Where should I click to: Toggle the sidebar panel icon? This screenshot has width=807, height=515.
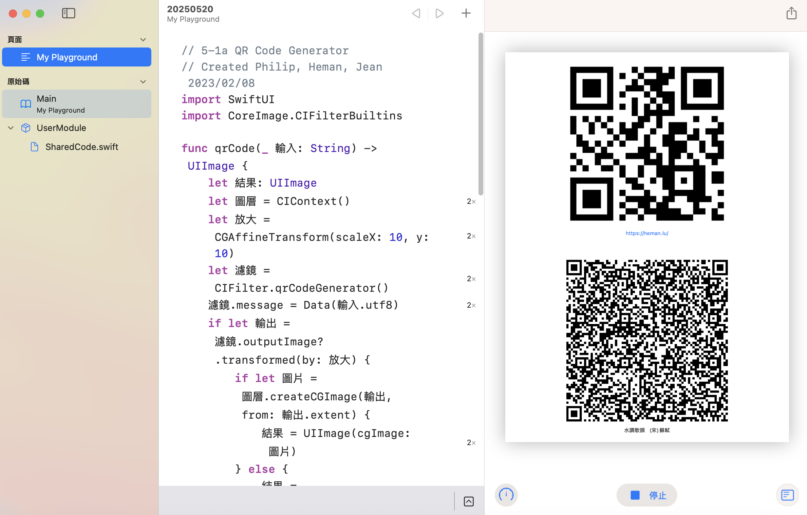point(69,13)
